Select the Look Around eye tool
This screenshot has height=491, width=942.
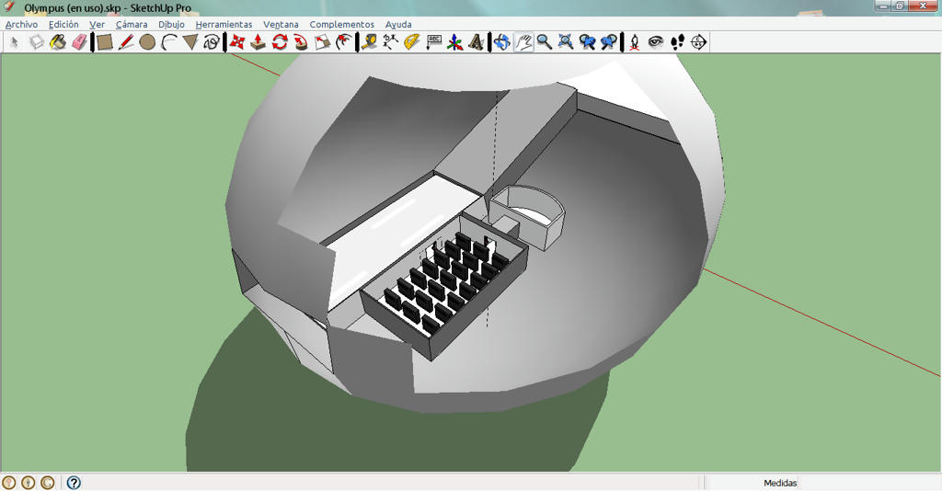pos(655,42)
